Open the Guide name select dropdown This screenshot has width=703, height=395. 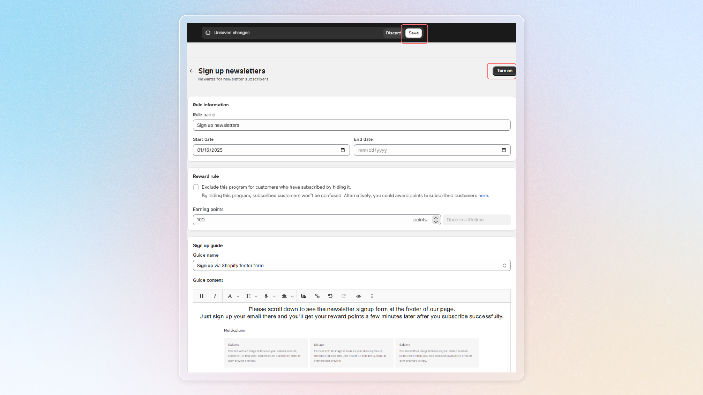351,266
